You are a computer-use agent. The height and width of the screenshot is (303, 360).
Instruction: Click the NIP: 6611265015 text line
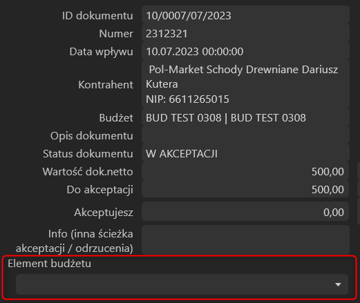187,99
